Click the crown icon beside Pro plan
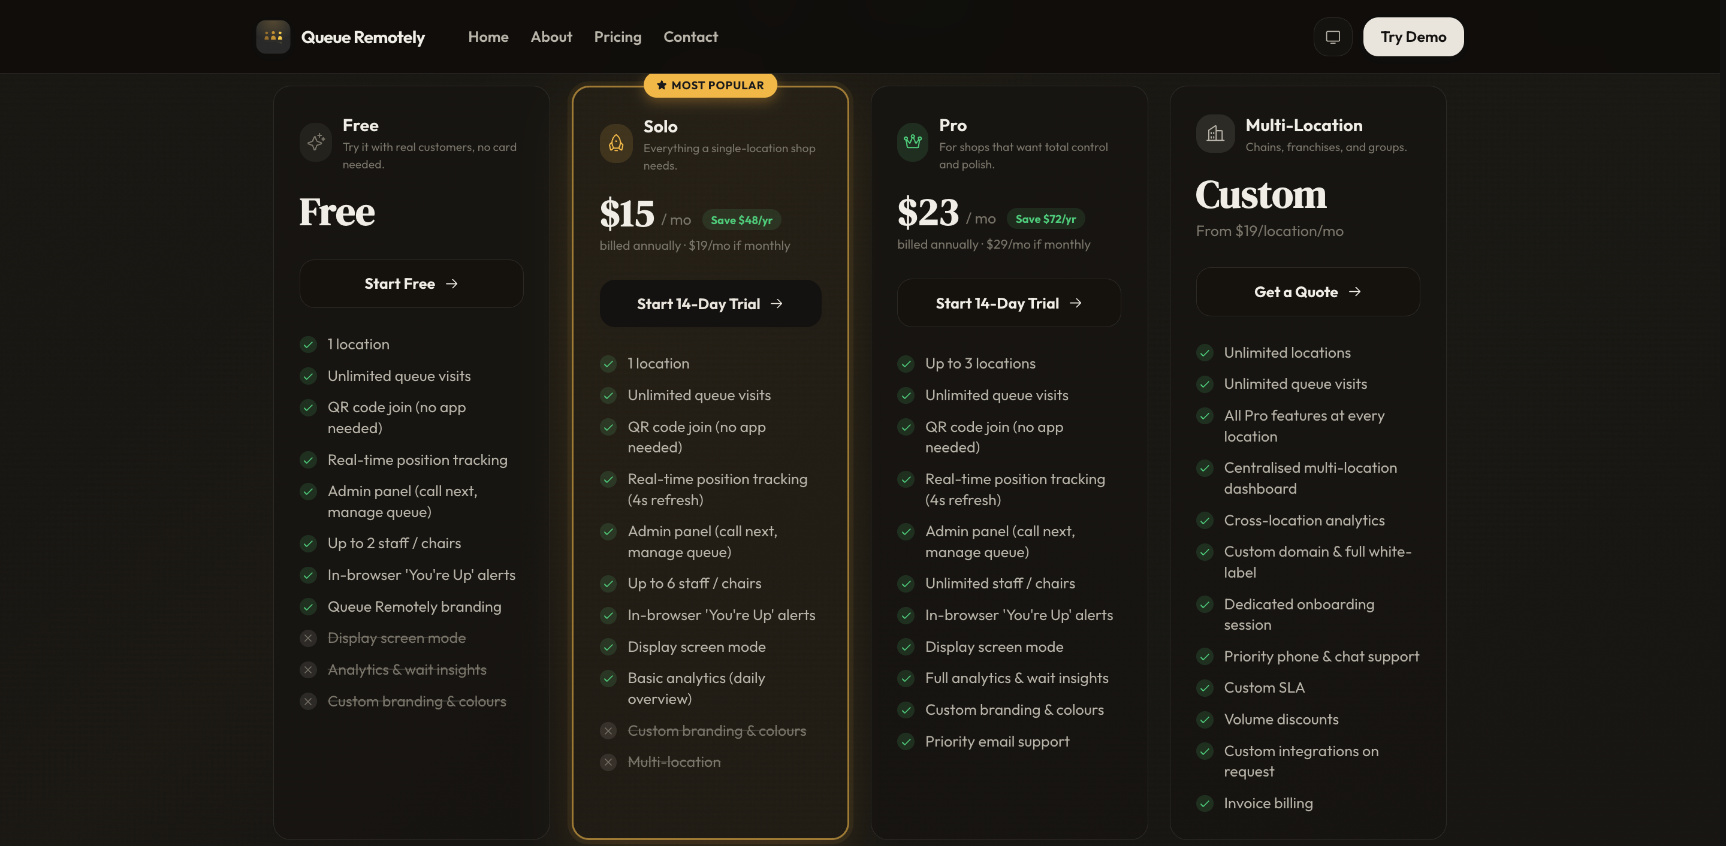The height and width of the screenshot is (846, 1726). coord(912,142)
